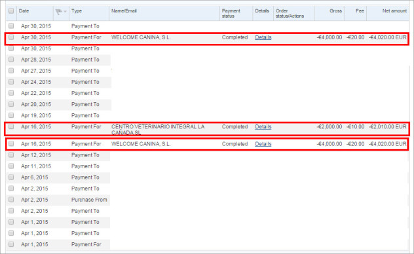414x254 pixels.
Task: Select the date Apr 28, 2015
Action: tap(36, 60)
